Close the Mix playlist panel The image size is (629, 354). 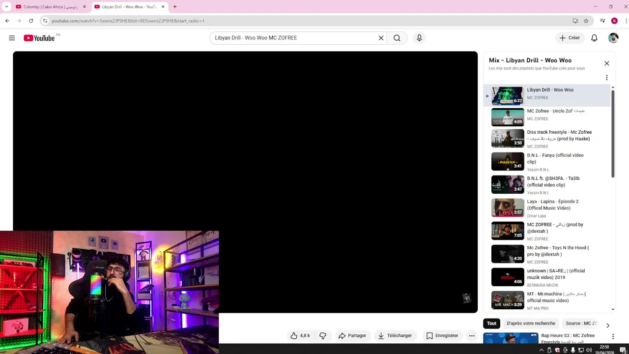point(607,63)
